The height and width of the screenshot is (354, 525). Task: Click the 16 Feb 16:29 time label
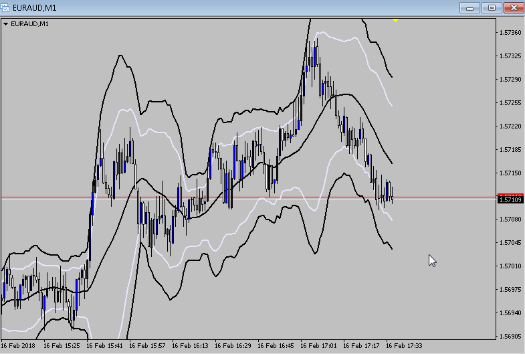[233, 345]
